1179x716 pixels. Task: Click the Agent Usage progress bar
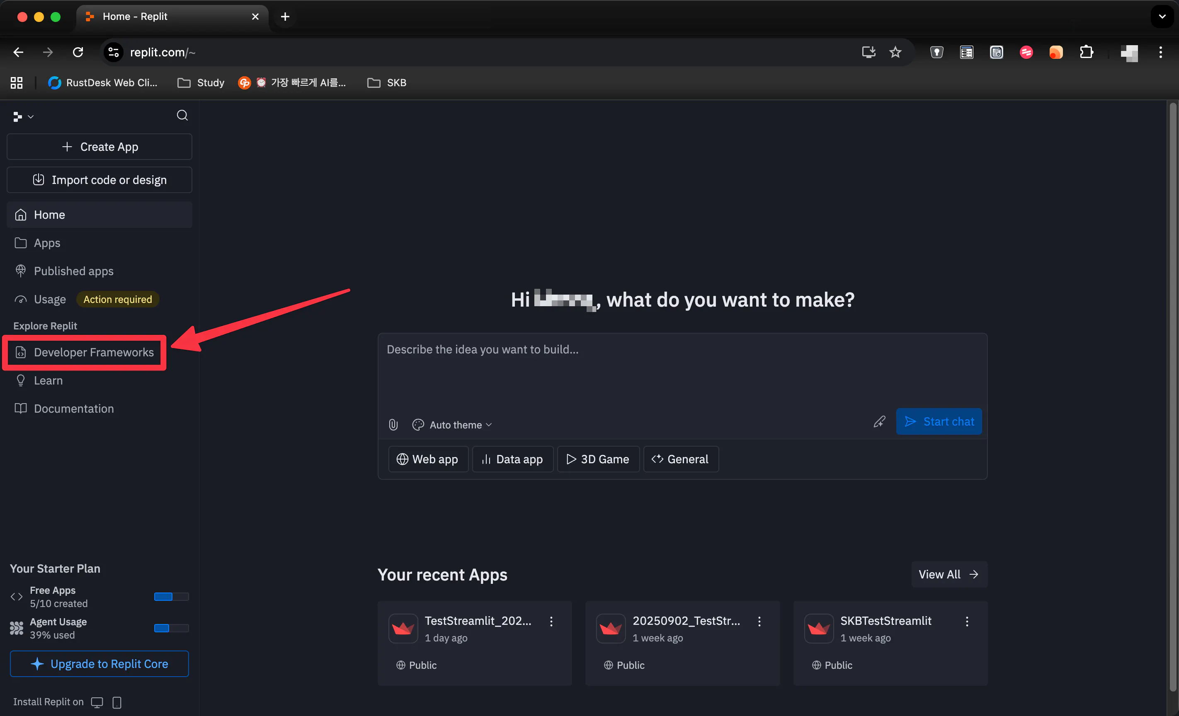171,629
